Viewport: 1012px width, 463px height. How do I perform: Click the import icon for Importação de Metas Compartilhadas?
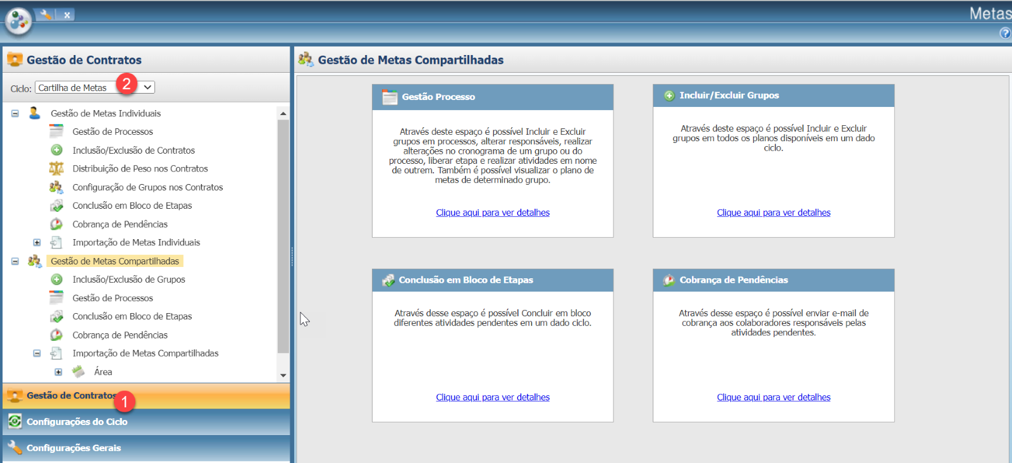coord(56,353)
